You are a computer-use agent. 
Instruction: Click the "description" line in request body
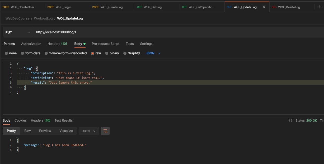click(63, 73)
